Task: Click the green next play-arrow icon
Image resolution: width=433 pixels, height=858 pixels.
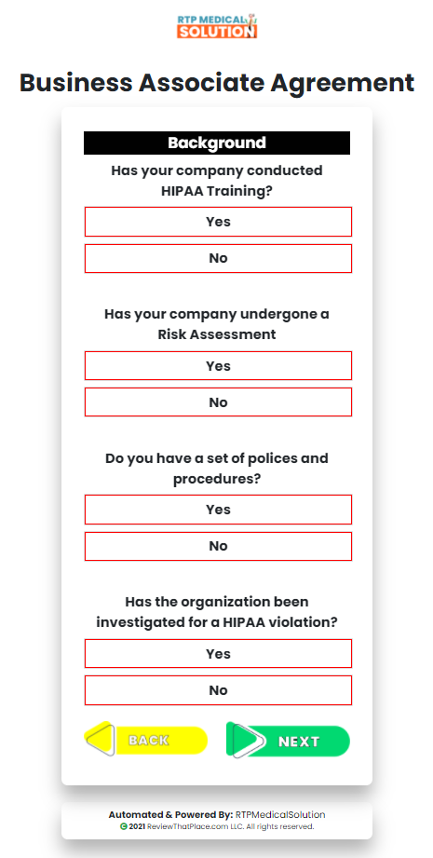Action: (246, 740)
